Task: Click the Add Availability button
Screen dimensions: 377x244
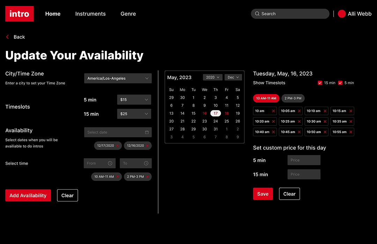Action: coord(28,195)
